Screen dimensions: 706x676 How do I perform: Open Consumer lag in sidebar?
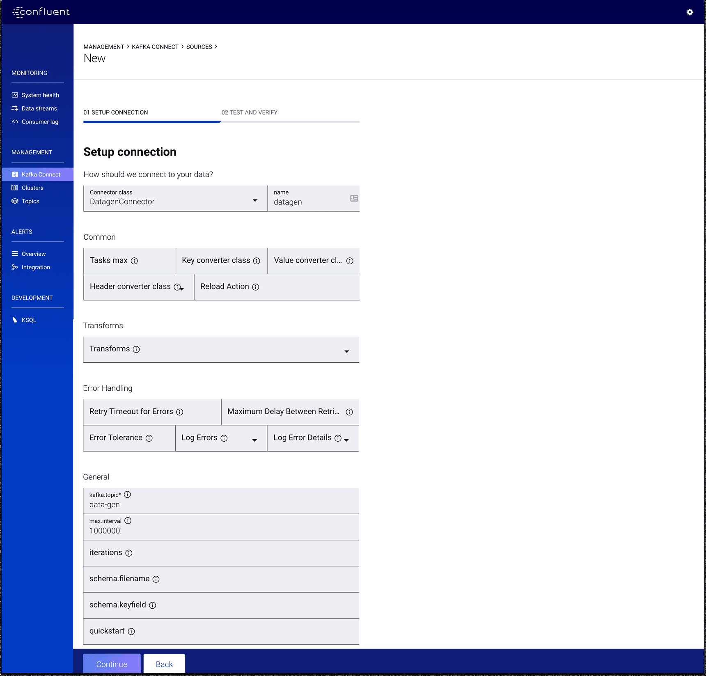(40, 122)
